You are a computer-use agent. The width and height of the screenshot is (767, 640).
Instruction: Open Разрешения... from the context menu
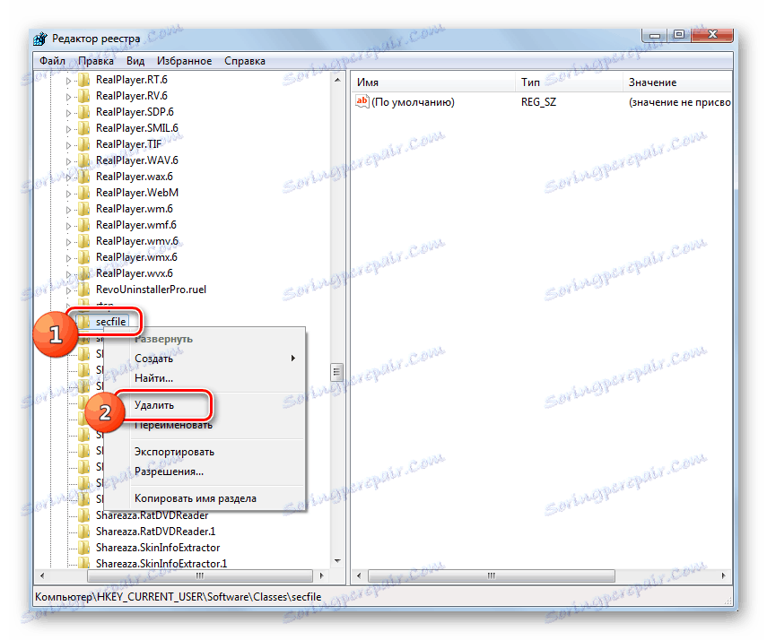[x=205, y=471]
